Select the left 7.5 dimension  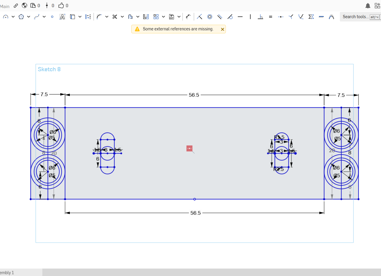44,94
